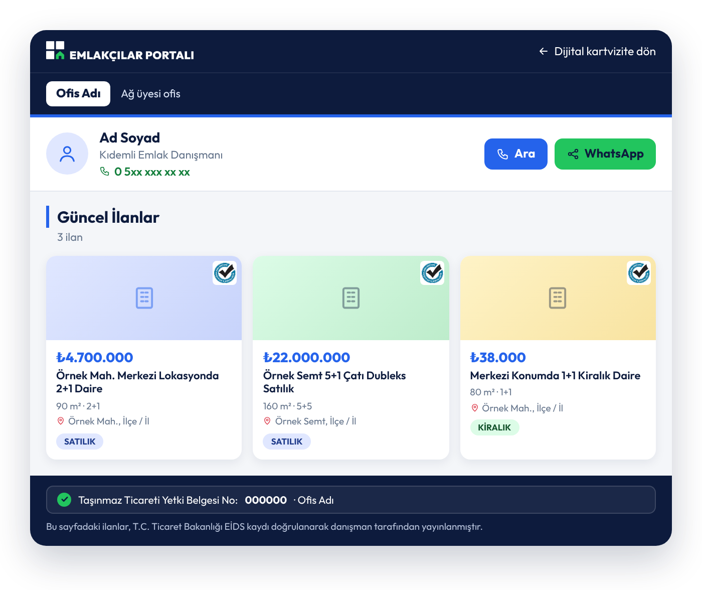Click the 80 m² · 1+1 details text
The width and height of the screenshot is (702, 590).
[x=491, y=392]
